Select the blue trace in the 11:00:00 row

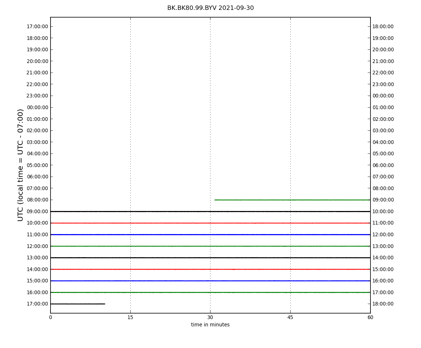[210, 234]
